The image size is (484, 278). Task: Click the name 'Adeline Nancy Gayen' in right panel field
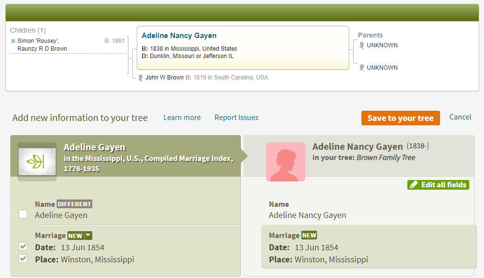pyautogui.click(x=307, y=215)
